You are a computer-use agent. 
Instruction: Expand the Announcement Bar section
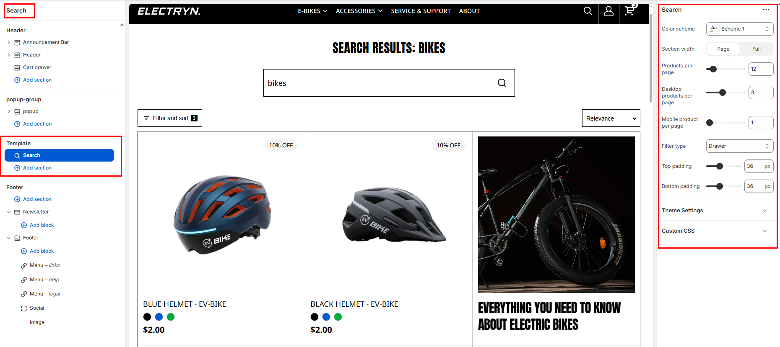[x=9, y=42]
